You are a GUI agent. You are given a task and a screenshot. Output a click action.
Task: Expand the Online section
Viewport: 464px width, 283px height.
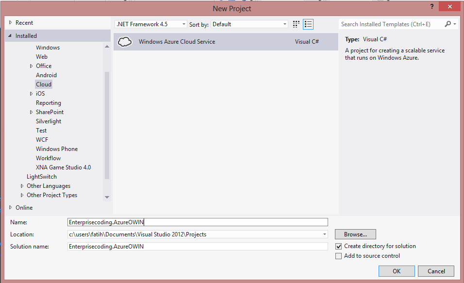tap(11, 207)
